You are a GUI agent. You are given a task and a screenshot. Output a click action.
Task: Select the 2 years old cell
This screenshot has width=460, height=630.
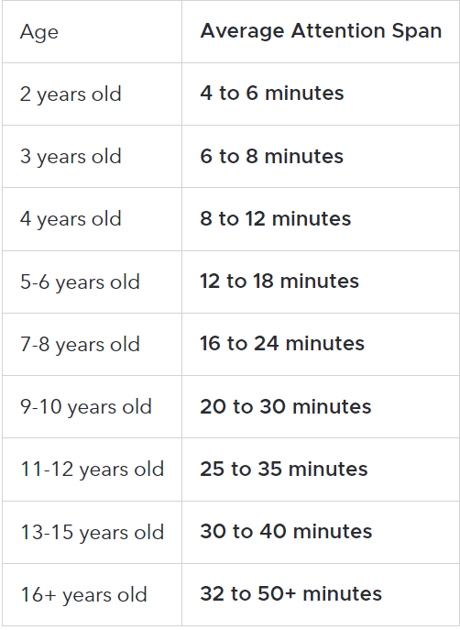71,94
